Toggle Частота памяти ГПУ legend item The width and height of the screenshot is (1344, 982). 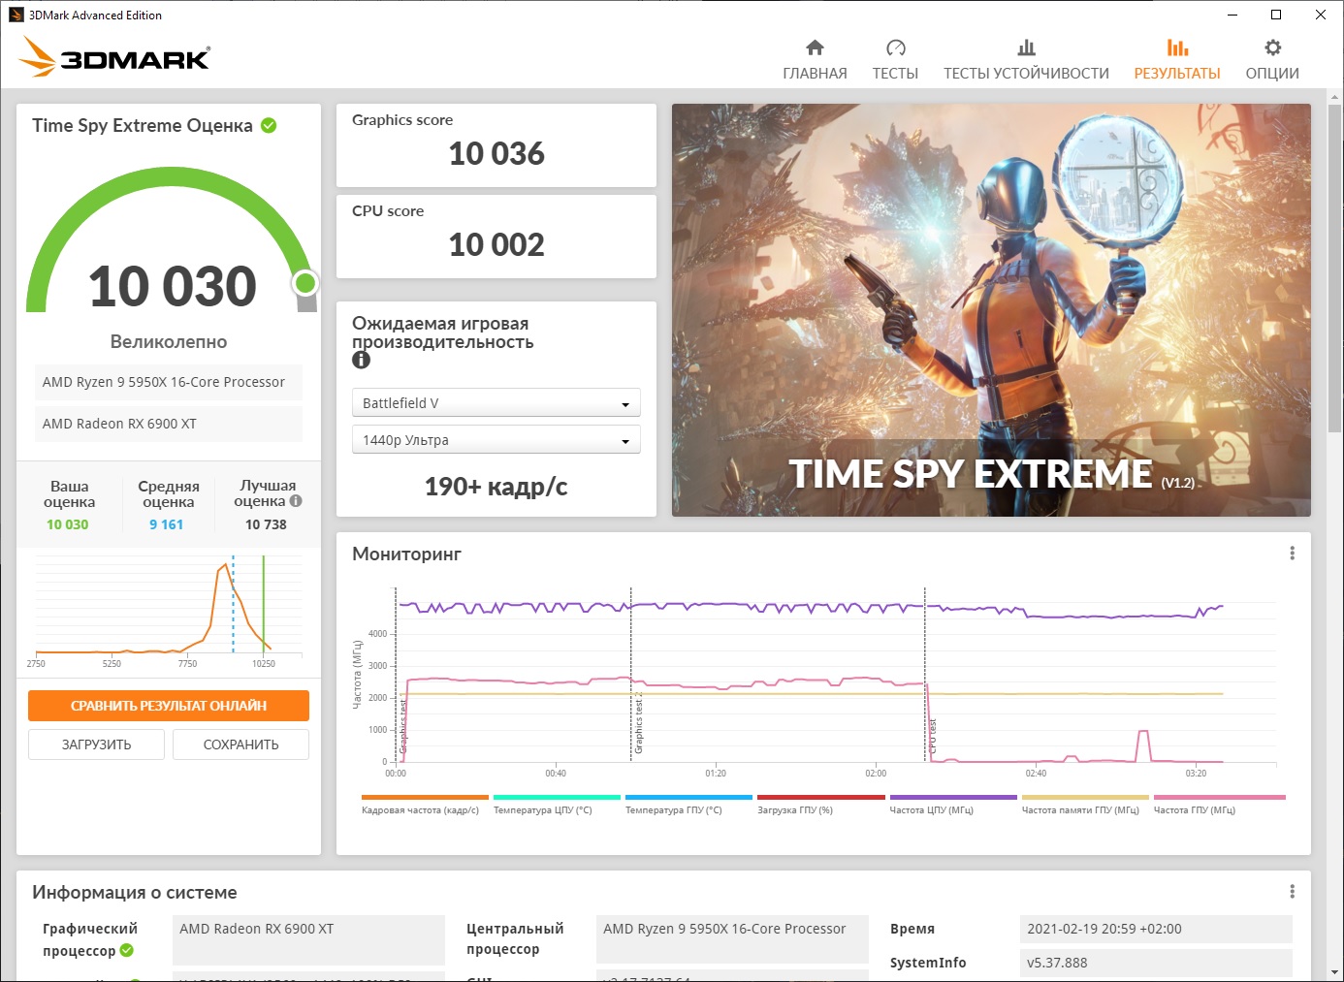[1085, 805]
